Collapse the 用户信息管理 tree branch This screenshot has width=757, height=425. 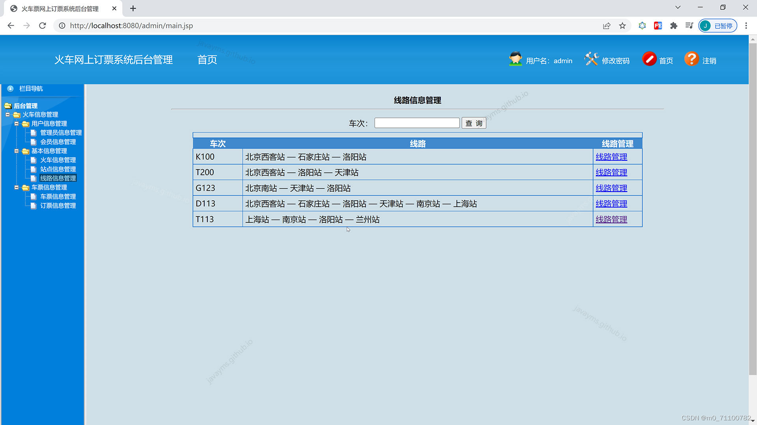(17, 123)
